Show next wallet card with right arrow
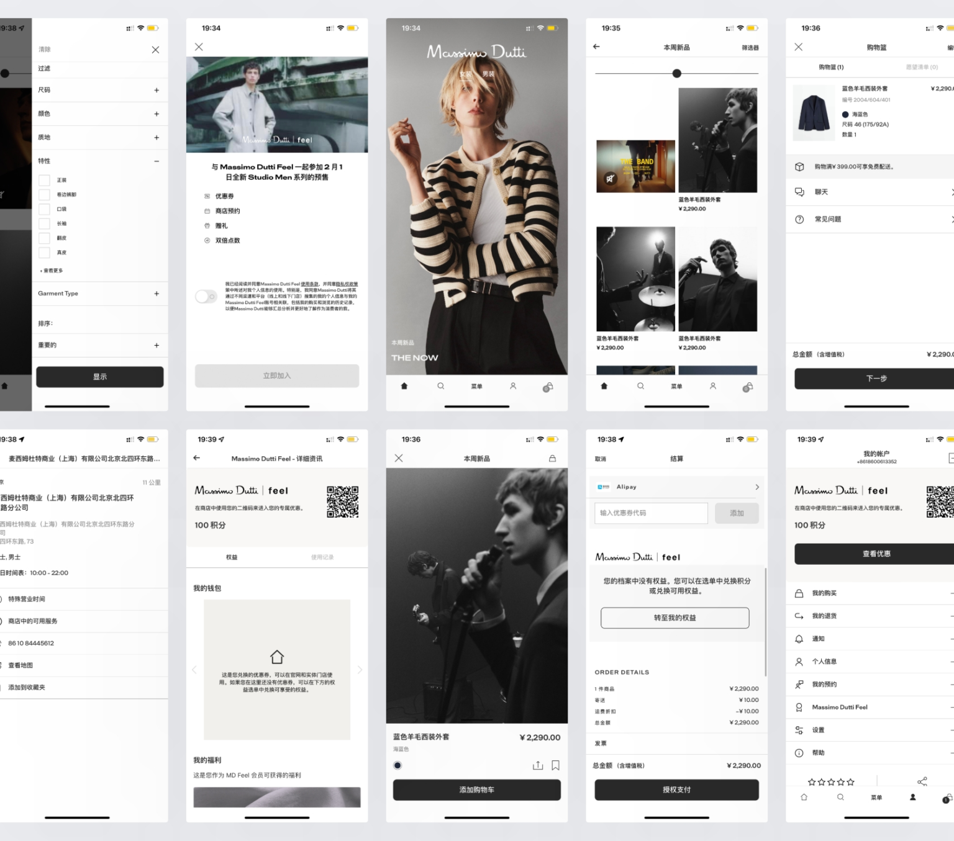 (x=360, y=670)
